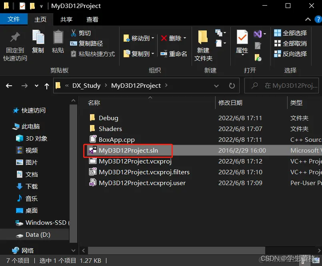Click the Properties checkmark icon
This screenshot has width=322, height=266.
coord(242,37)
